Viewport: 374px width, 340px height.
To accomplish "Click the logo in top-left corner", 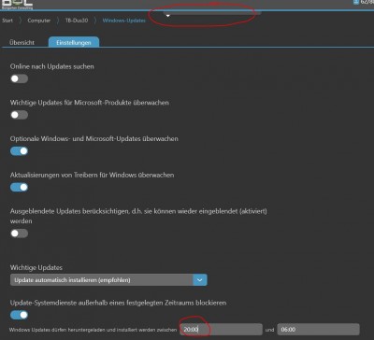I will click(17, 5).
